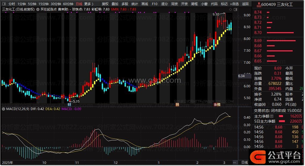Image resolution: width=305 pixels, height=166 pixels.
Task: Toggle 叠加 overlay mode
Action: point(115,4)
